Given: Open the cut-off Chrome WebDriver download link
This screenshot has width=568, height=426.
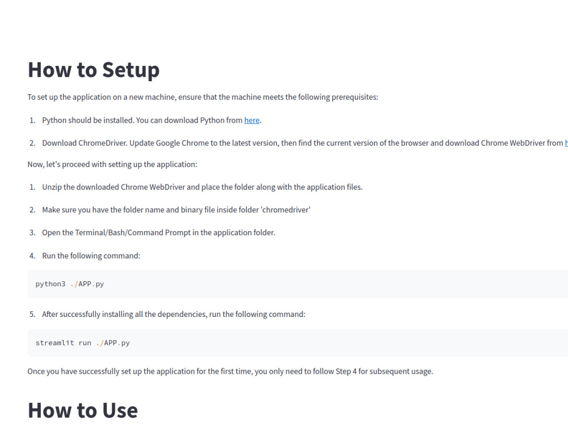Looking at the screenshot, I should pos(566,143).
